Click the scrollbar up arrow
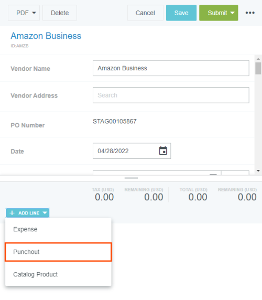 (x=258, y=59)
